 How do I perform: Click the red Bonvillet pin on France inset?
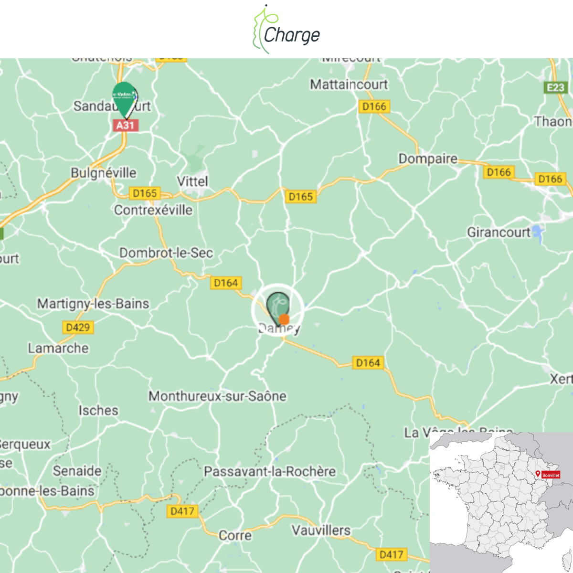(x=538, y=474)
